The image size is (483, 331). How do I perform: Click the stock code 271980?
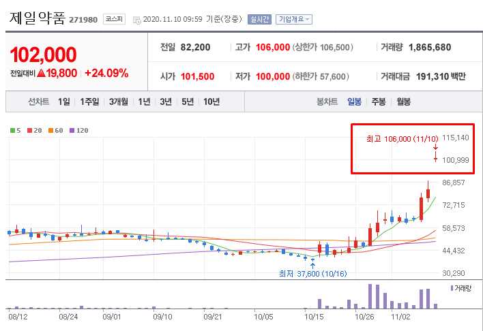pos(83,20)
